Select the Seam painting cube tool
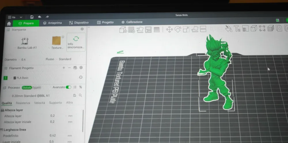288x143 pixels. coord(254,28)
